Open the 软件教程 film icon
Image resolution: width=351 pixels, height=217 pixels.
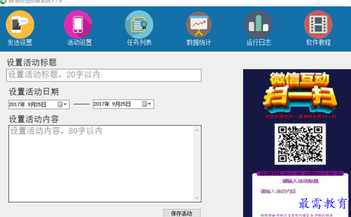[318, 24]
